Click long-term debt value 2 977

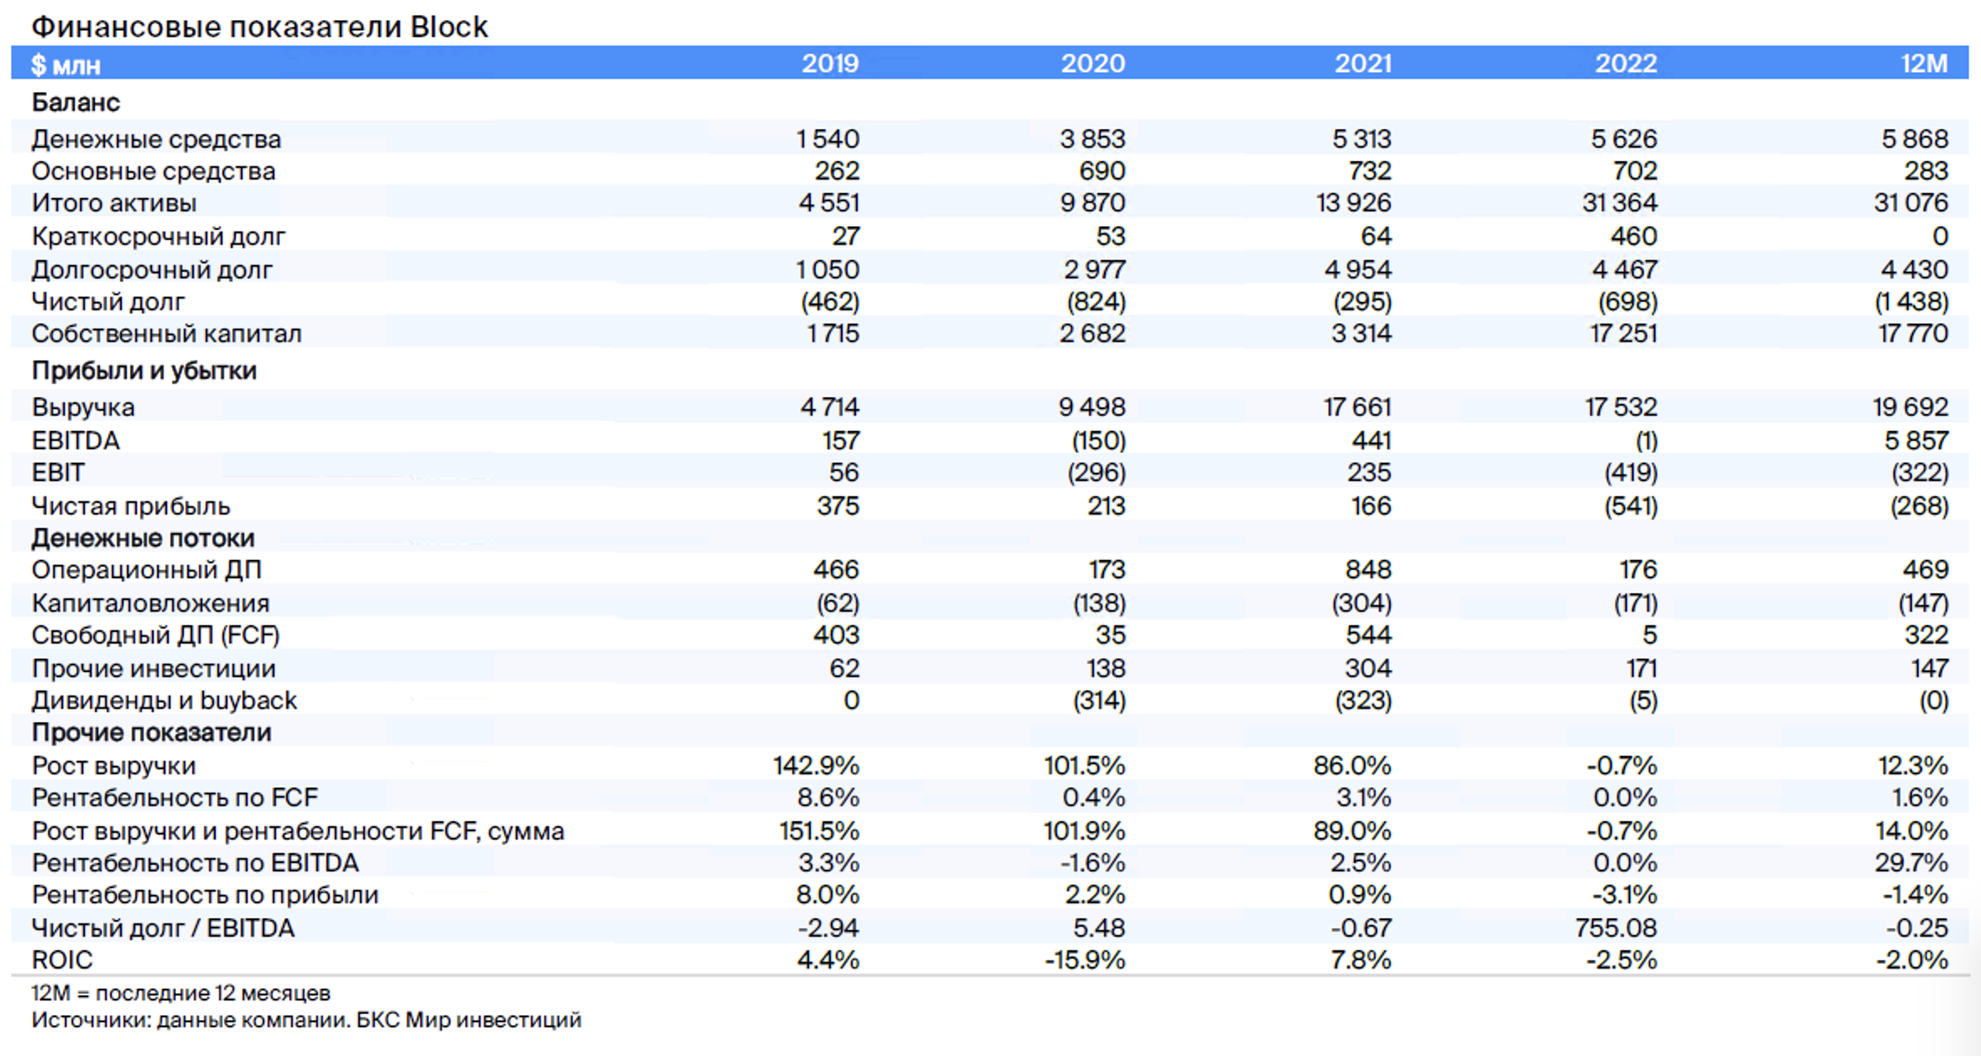click(1094, 270)
